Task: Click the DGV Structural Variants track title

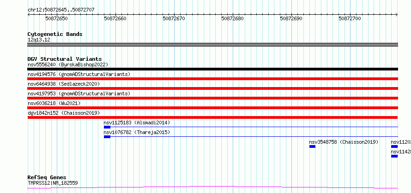Action: click(65, 59)
